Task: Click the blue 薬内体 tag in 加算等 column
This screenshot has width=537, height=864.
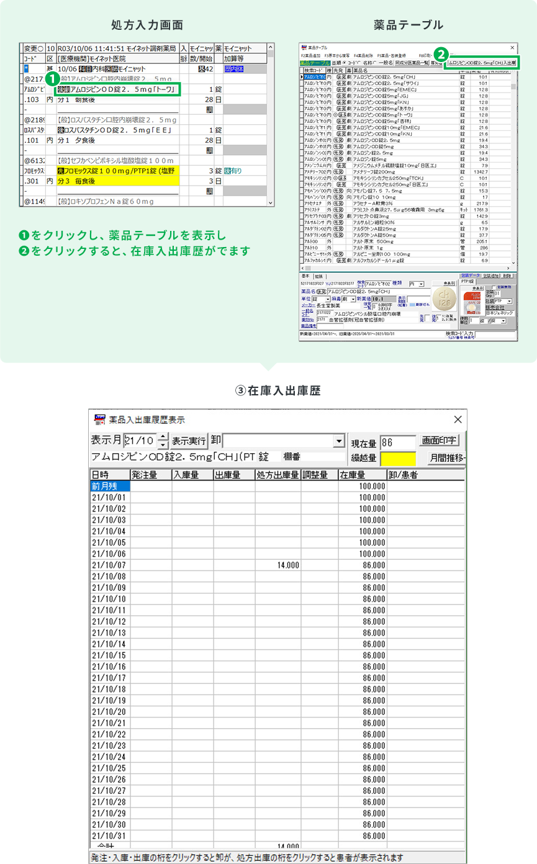Action: 234,69
